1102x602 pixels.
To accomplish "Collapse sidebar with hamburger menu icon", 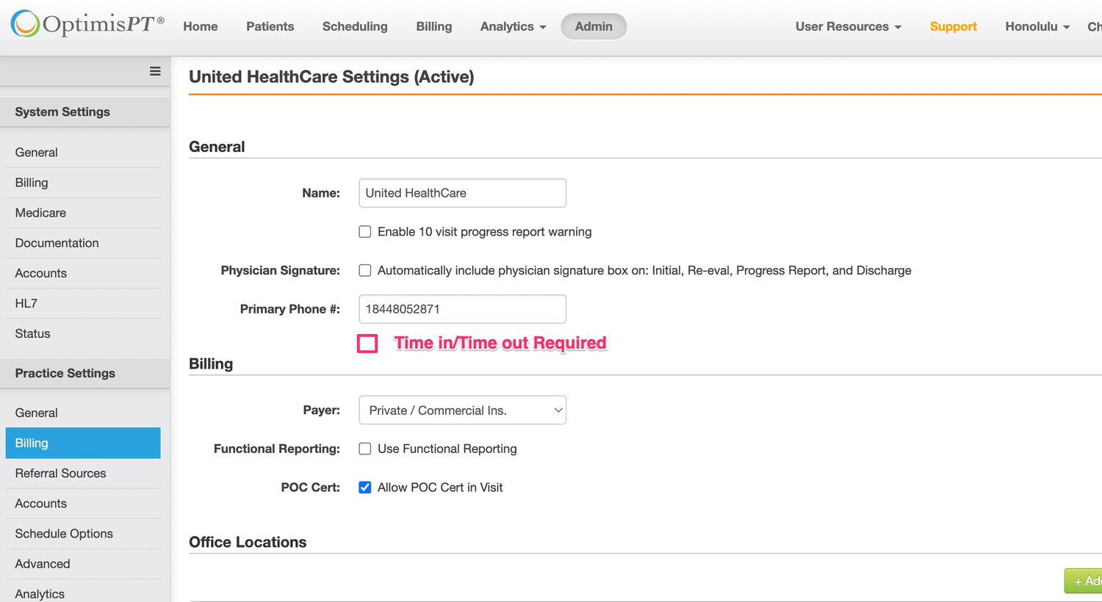I will coord(155,71).
